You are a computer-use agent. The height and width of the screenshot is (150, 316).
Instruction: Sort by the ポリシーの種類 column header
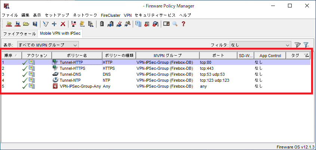pos(119,56)
